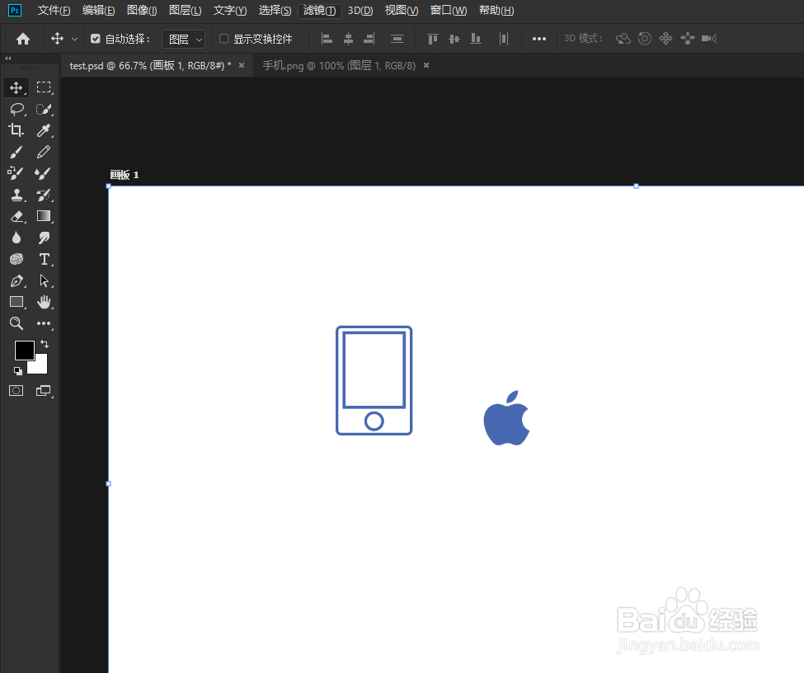Select the Horizontal Type tool
Screen dimensions: 804x673
point(44,259)
